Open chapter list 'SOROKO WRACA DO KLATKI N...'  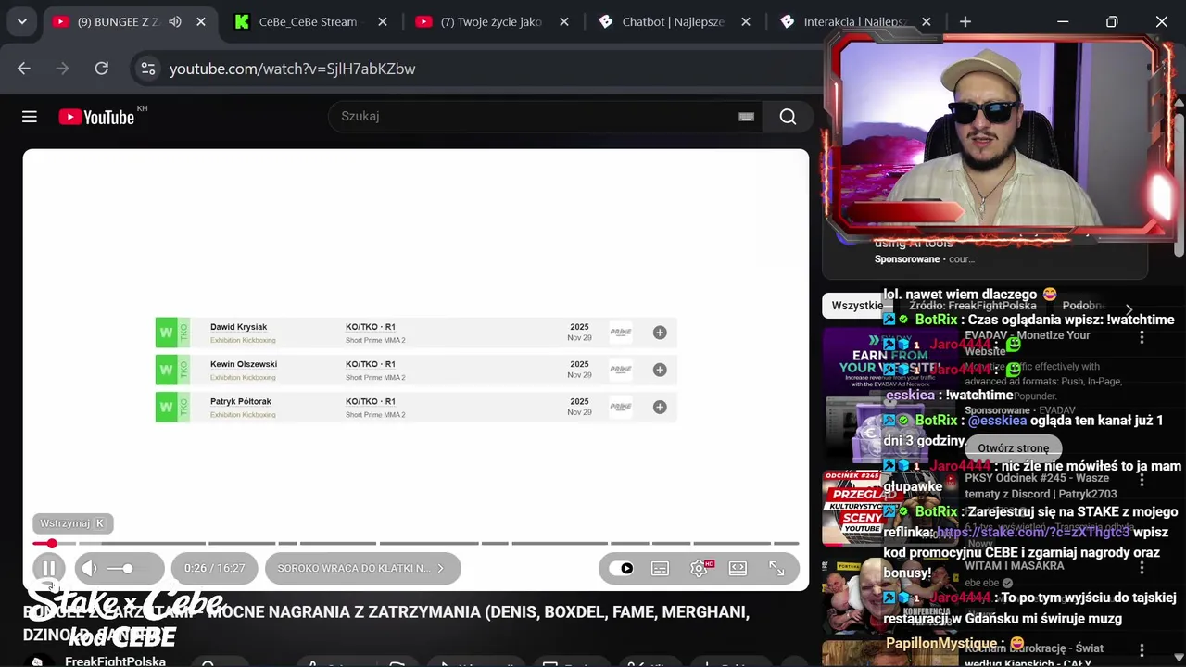(x=362, y=568)
